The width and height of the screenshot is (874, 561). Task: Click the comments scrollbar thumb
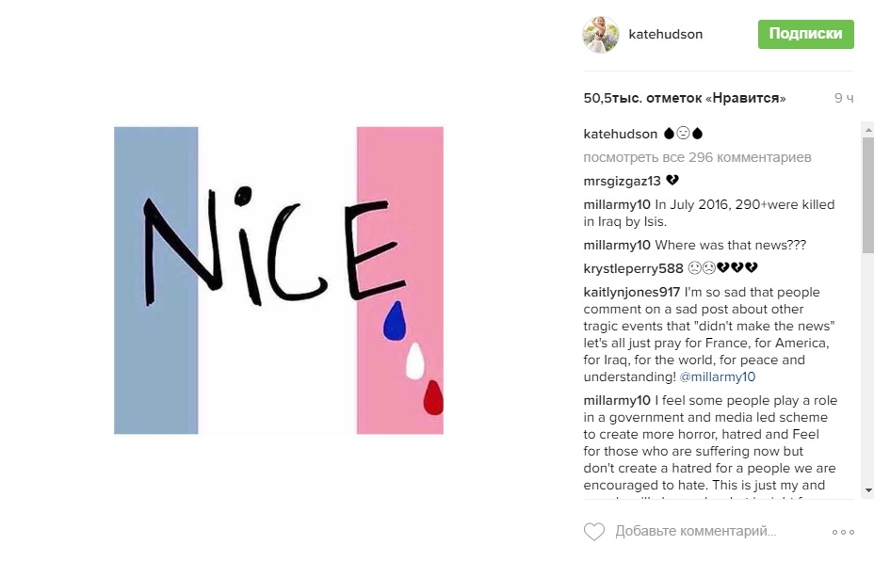(867, 193)
